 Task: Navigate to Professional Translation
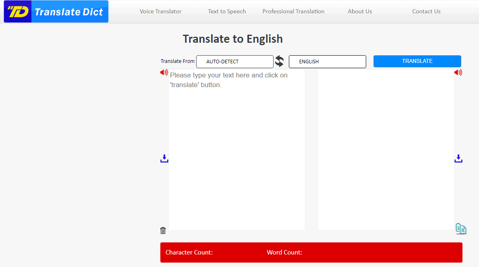coord(293,11)
